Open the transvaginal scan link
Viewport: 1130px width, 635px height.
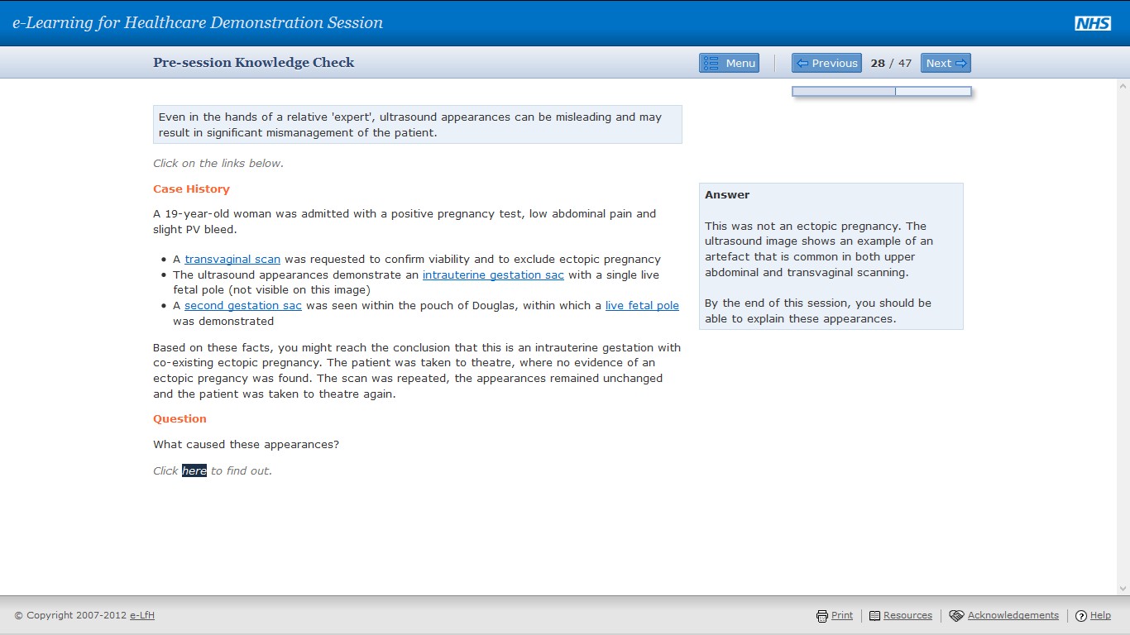tap(232, 259)
